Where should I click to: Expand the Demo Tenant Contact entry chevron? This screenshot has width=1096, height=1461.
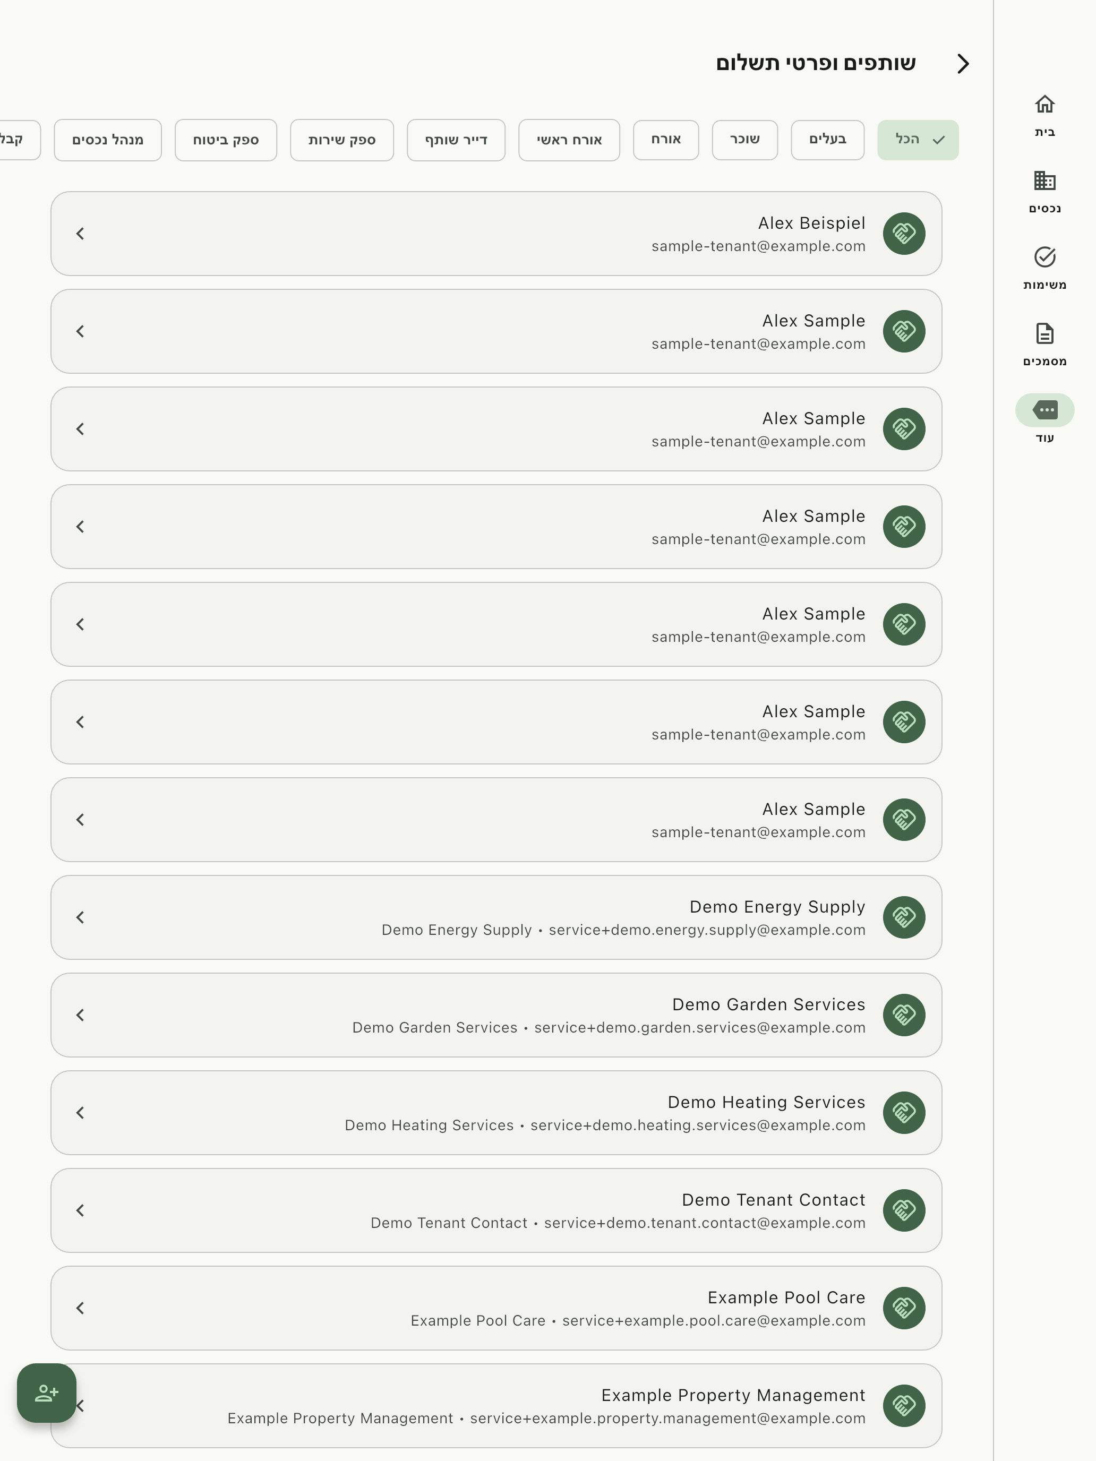click(80, 1210)
